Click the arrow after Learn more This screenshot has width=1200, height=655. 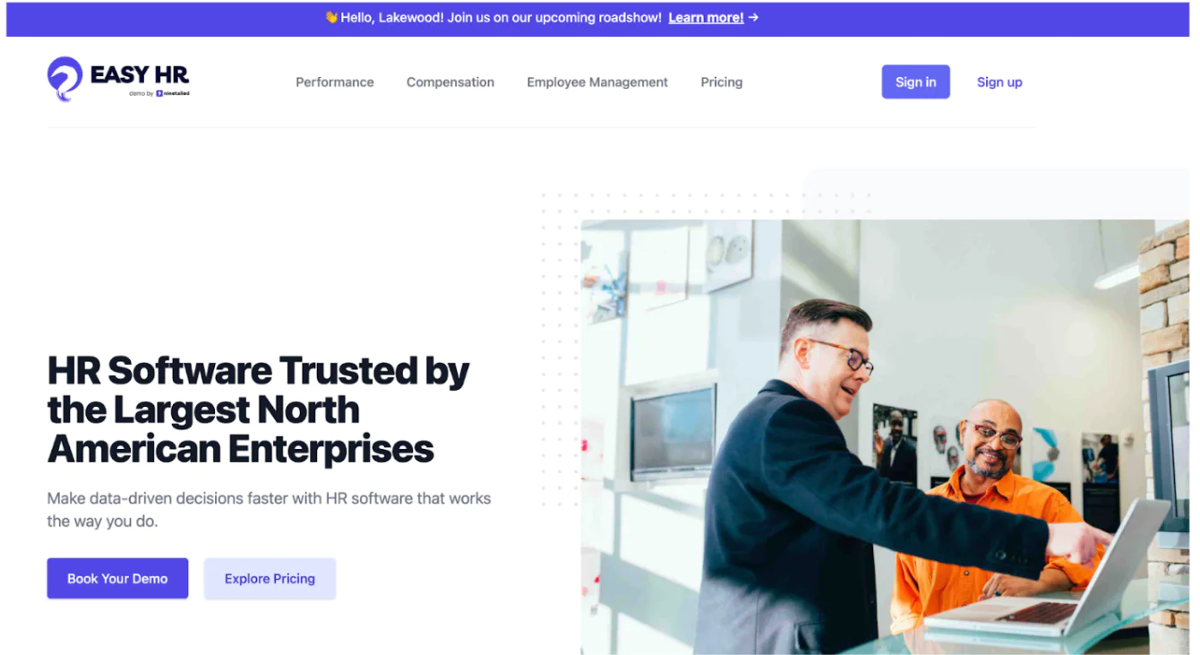click(x=753, y=17)
